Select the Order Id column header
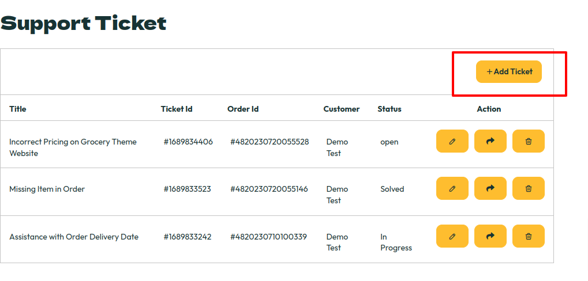588x281 pixels. coord(243,109)
